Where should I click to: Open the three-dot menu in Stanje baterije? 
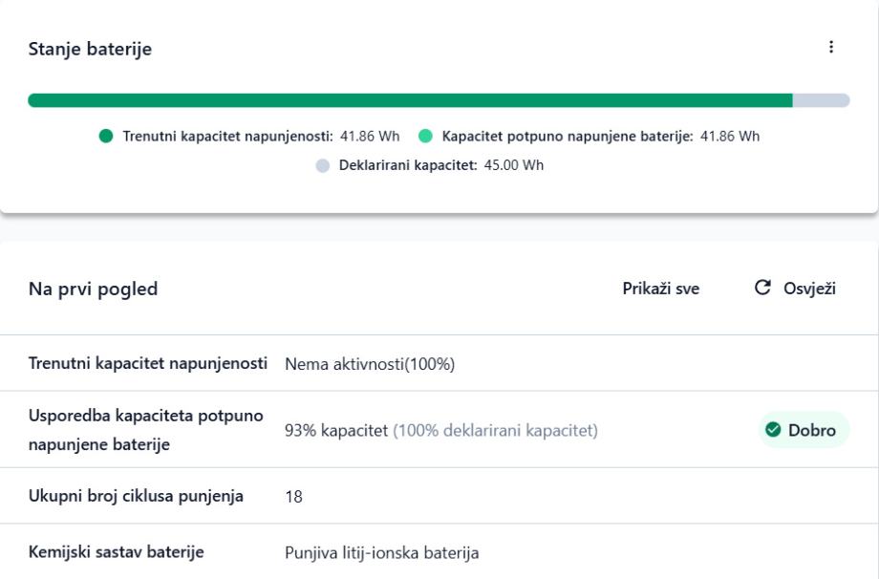831,47
